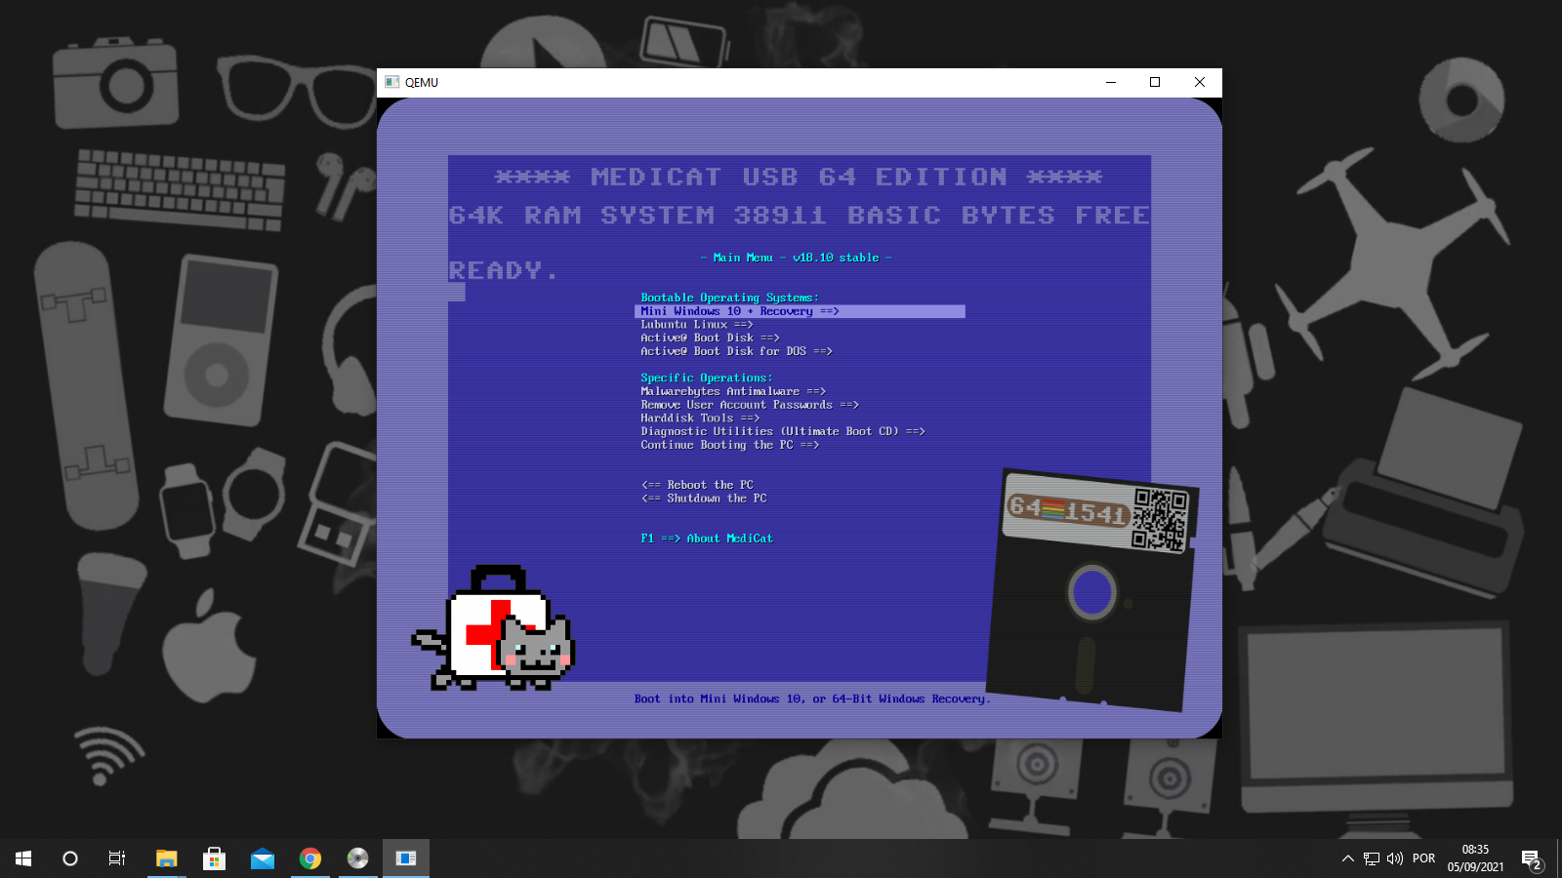Click the READY. prompt text
Image resolution: width=1562 pixels, height=878 pixels.
click(503, 270)
